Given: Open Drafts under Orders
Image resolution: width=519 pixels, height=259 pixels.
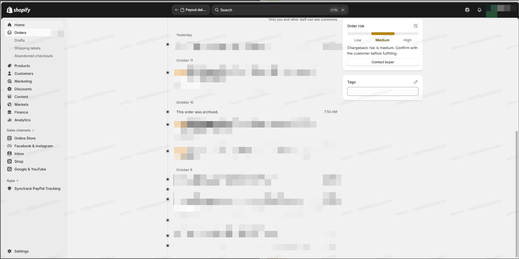Looking at the screenshot, I should (x=19, y=40).
